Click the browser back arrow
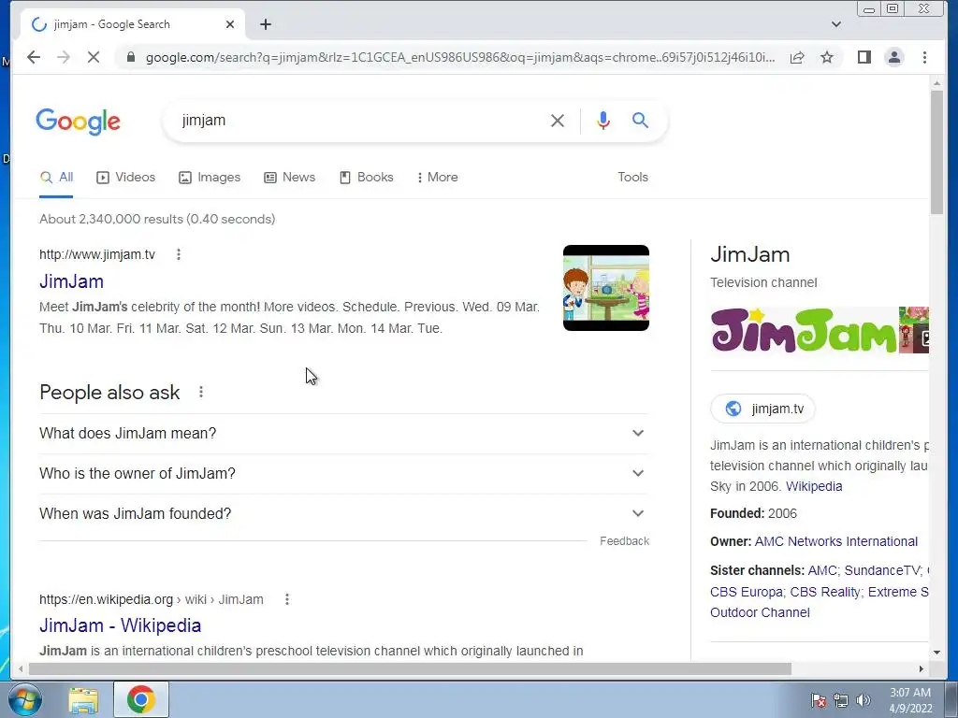958x718 pixels. point(34,57)
